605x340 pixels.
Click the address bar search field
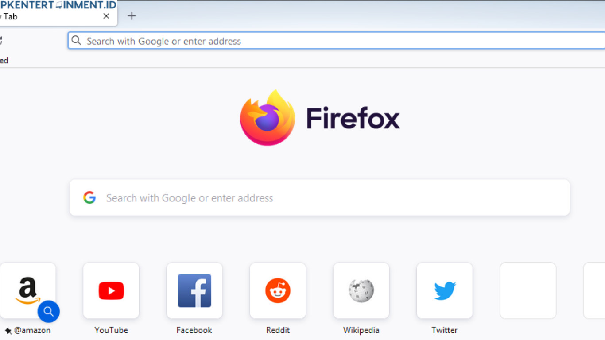(x=337, y=41)
